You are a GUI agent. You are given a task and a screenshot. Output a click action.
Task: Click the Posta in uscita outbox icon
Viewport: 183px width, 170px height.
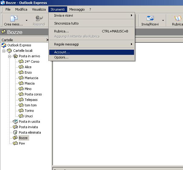(x=15, y=122)
